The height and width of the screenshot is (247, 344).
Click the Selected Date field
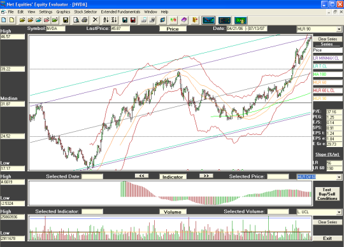(92, 176)
